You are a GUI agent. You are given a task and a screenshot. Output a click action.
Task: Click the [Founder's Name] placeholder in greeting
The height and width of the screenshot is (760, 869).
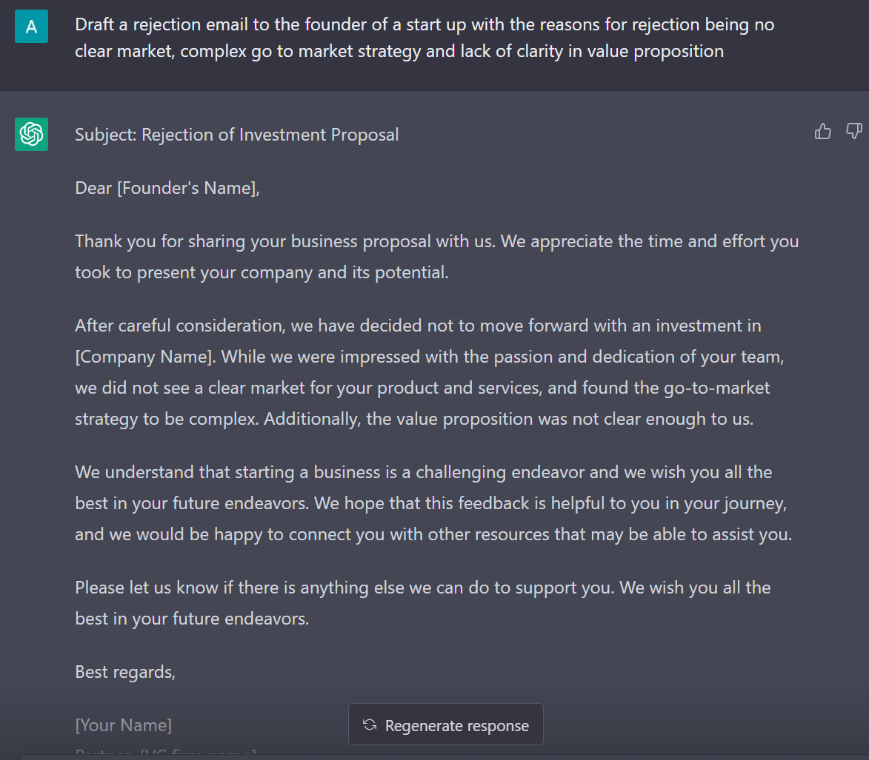point(188,188)
